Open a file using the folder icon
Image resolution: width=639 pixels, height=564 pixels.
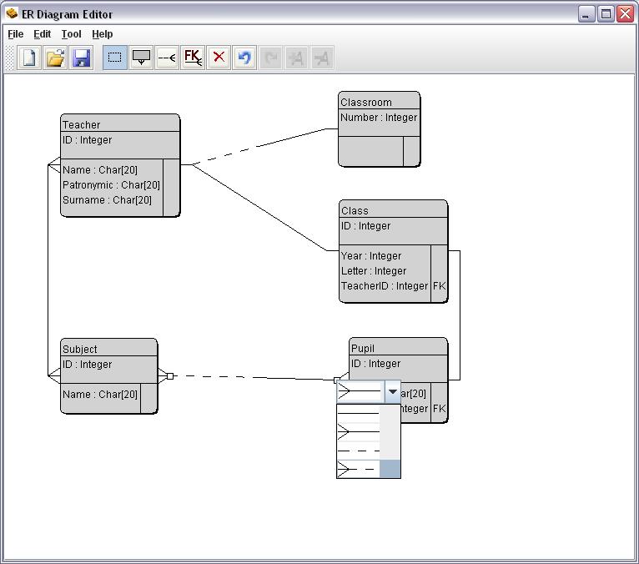coord(55,58)
